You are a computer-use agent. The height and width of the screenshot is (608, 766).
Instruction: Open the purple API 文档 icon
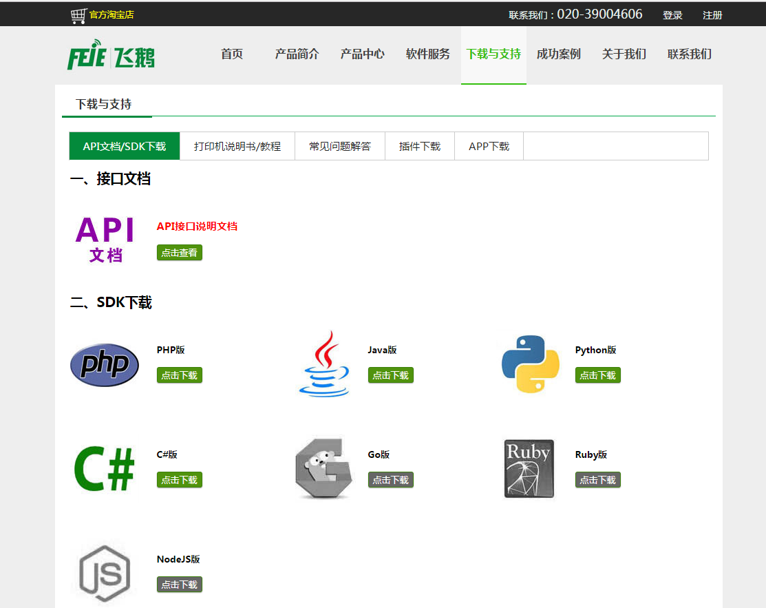[x=105, y=240]
